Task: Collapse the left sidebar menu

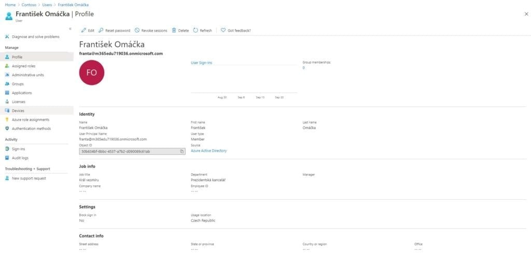Action: 70,28
